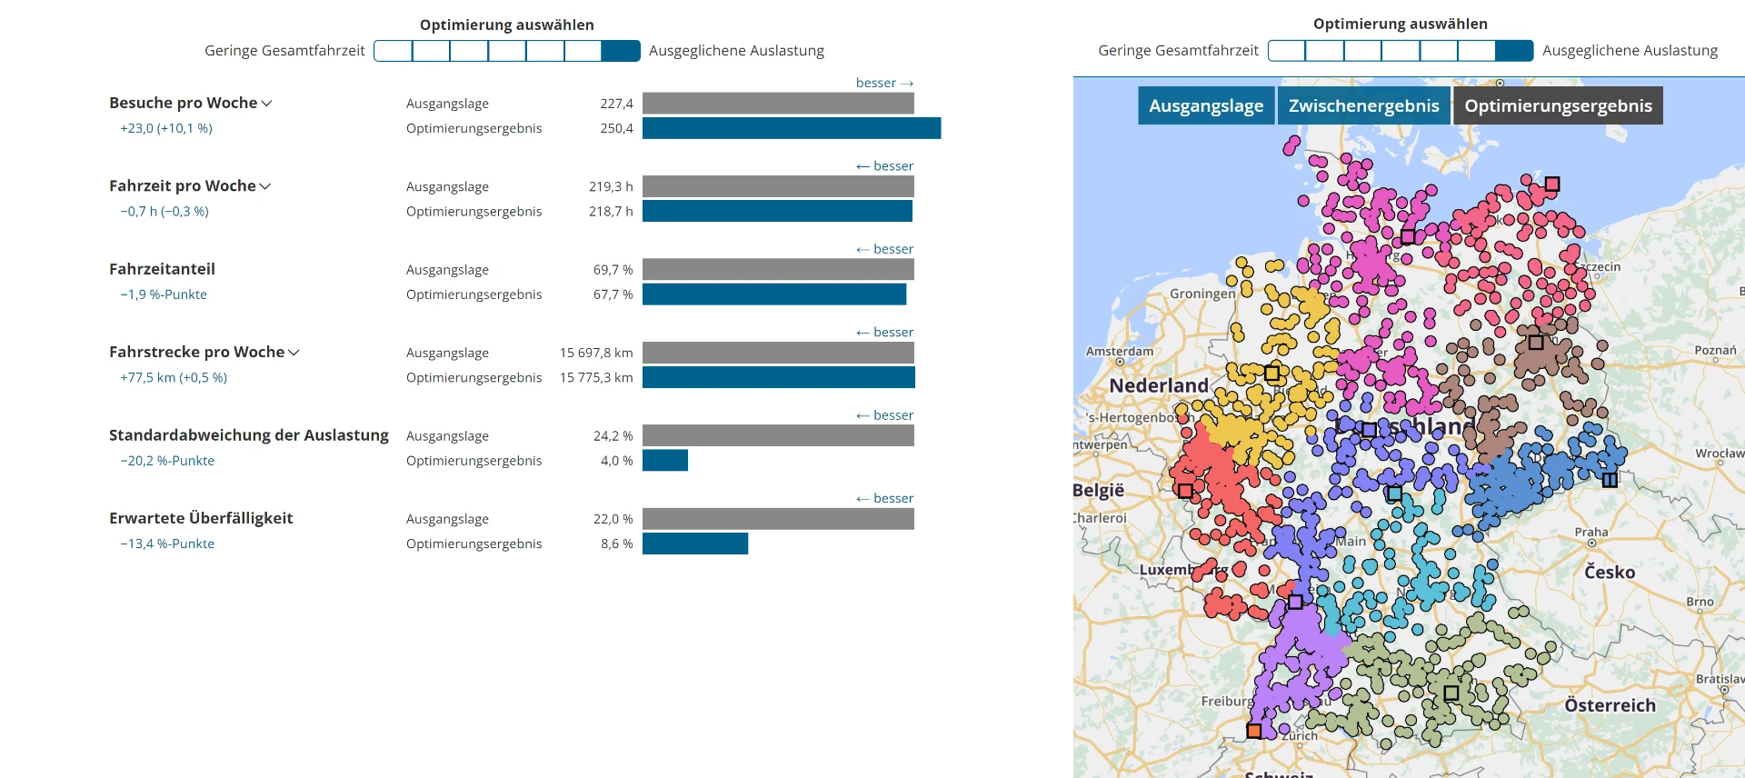Click the Česko country label on the map
Viewport: 1745px width, 778px height.
(1610, 572)
